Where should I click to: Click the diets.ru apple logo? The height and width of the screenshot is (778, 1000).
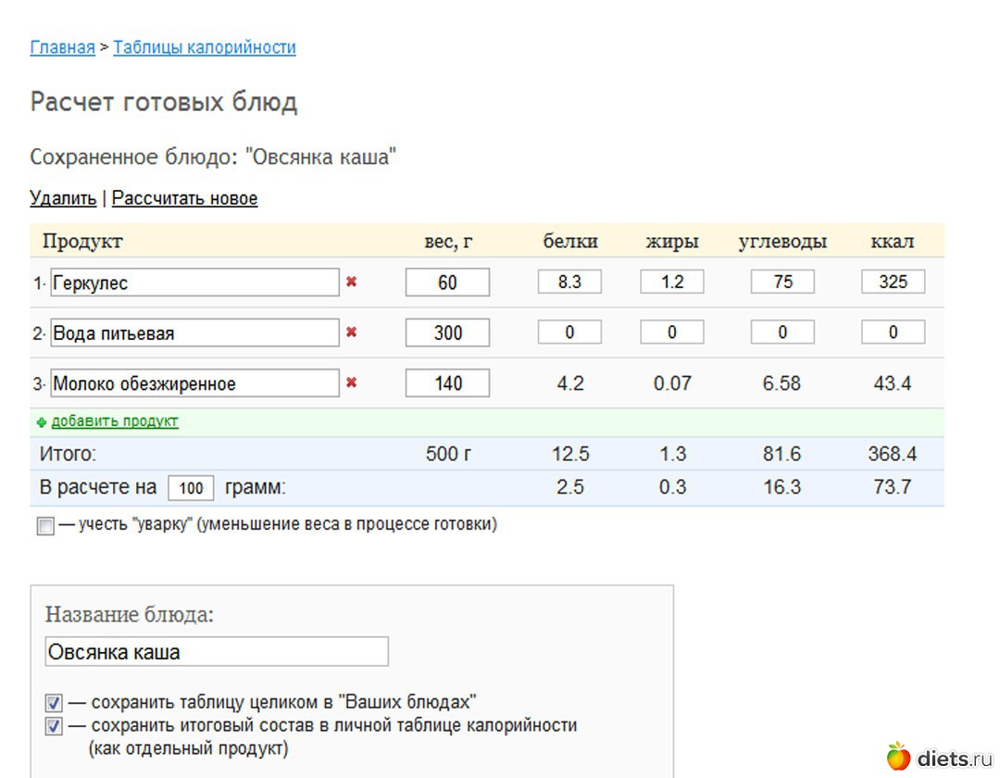coord(897,757)
